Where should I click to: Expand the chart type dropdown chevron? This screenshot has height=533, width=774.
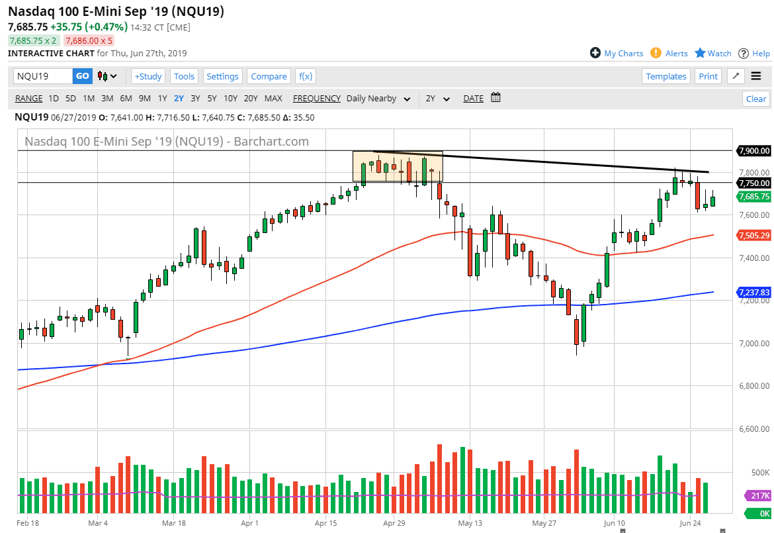pyautogui.click(x=113, y=76)
